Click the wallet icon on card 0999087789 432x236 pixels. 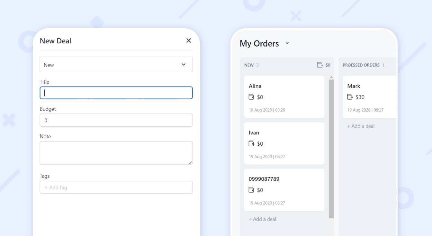tap(252, 190)
